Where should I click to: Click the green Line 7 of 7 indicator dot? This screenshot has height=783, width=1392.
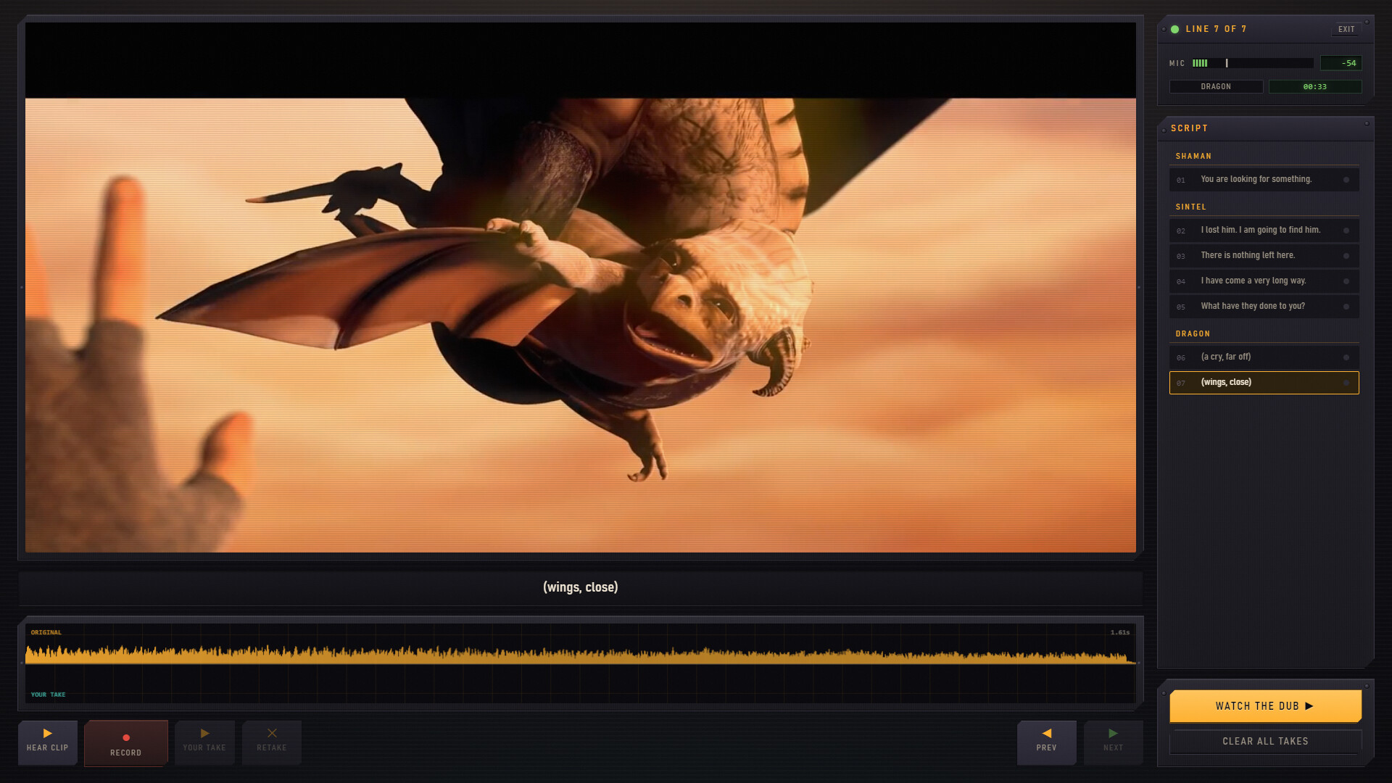tap(1174, 29)
